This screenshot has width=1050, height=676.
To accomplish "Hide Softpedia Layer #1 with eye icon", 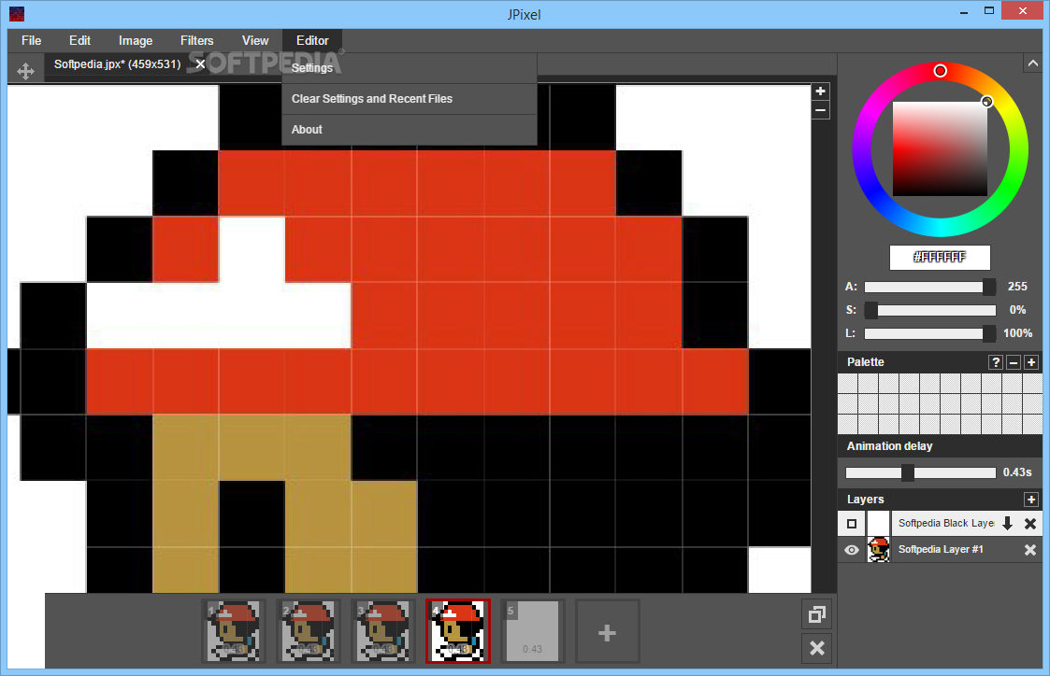I will point(852,550).
